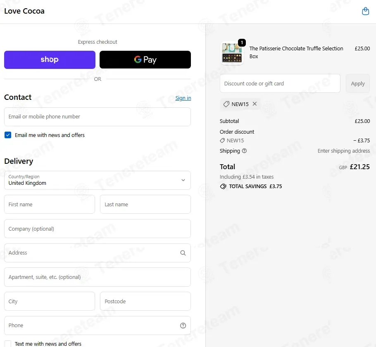This screenshot has width=376, height=347.
Task: Open the shopping bag cart icon
Action: click(365, 11)
